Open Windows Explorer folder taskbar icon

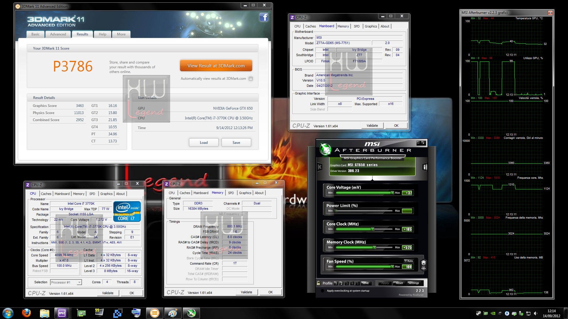point(44,313)
